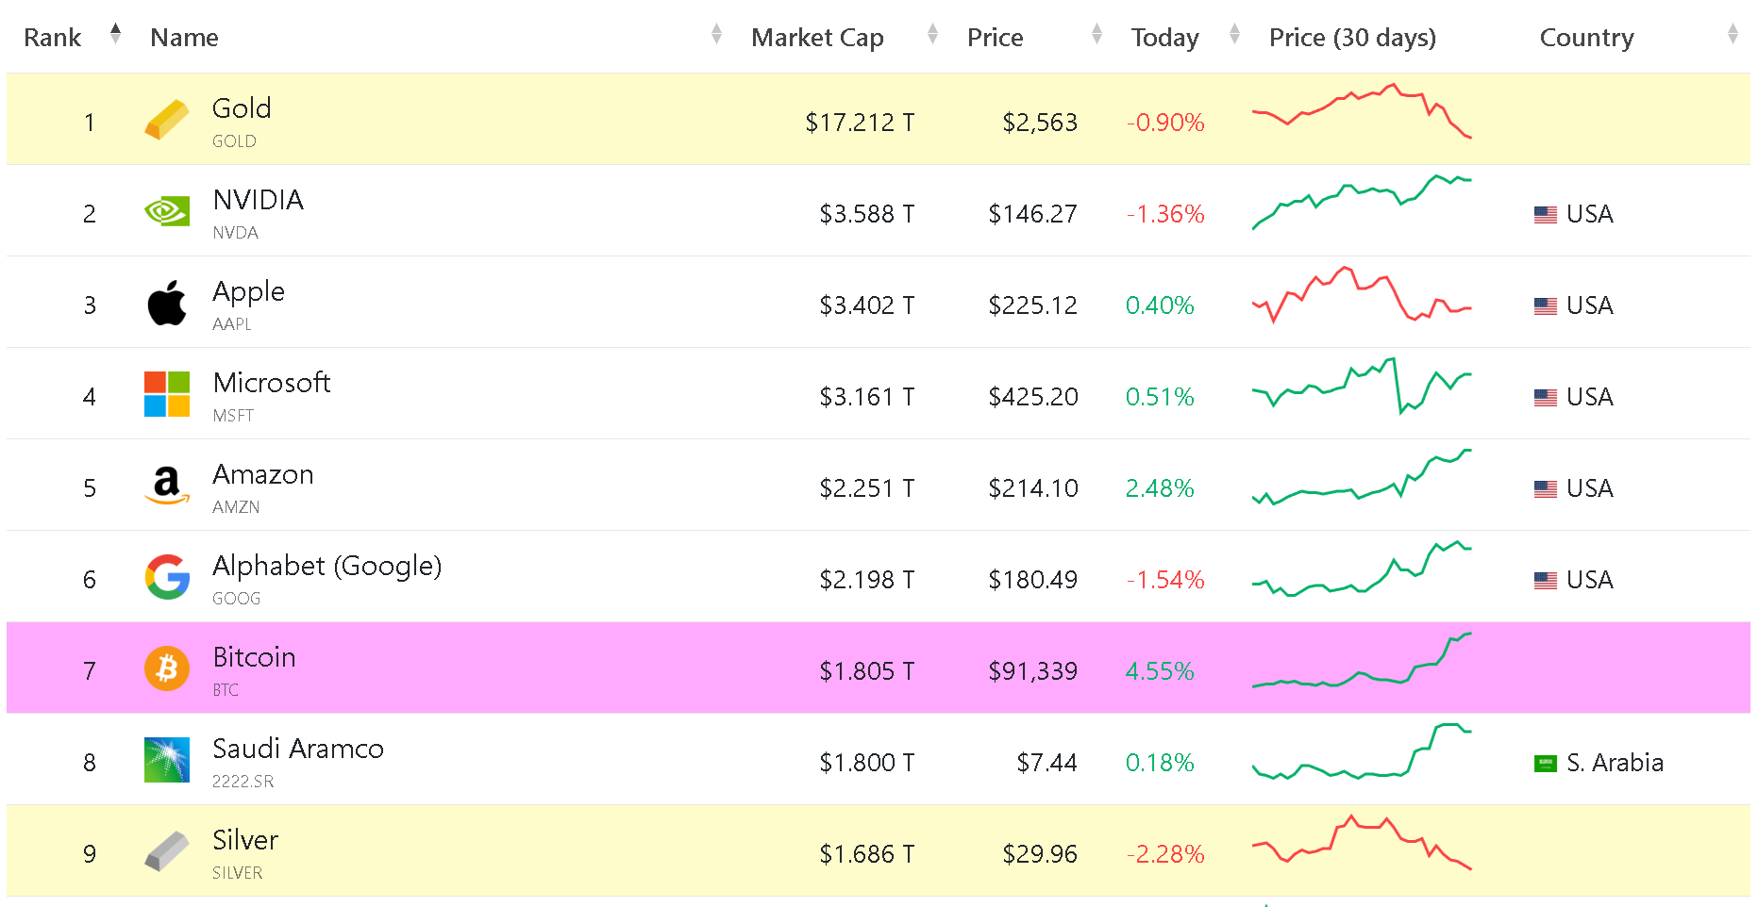Click the Microsoft logo icon
The width and height of the screenshot is (1757, 907).
coord(167,394)
